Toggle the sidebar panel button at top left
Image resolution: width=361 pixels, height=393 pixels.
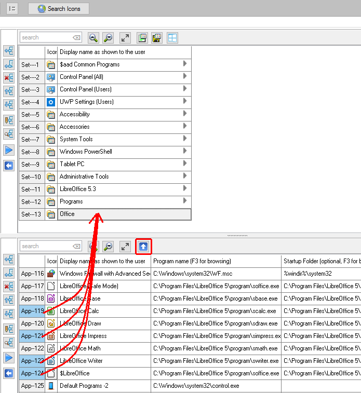[12, 9]
